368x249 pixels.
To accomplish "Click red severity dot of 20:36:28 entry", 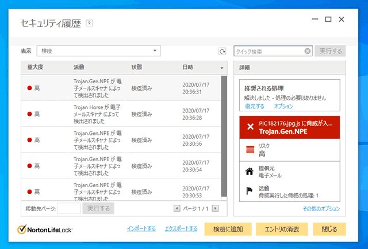I will point(29,114).
